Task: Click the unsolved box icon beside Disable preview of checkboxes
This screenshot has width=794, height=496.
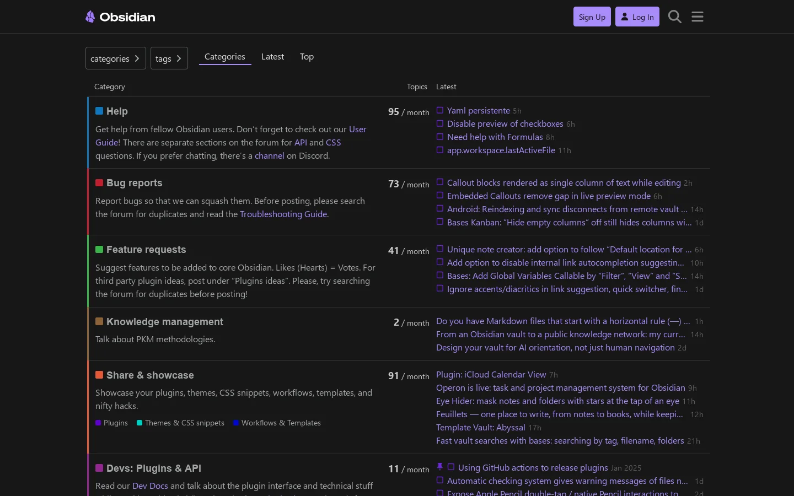Action: coord(440,123)
